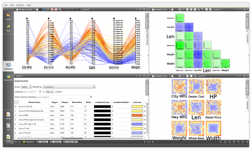The width and height of the screenshot is (252, 150).
Task: Choose the magnifier zoom tool in parallel coordinates toolbar
Action: point(60,9)
